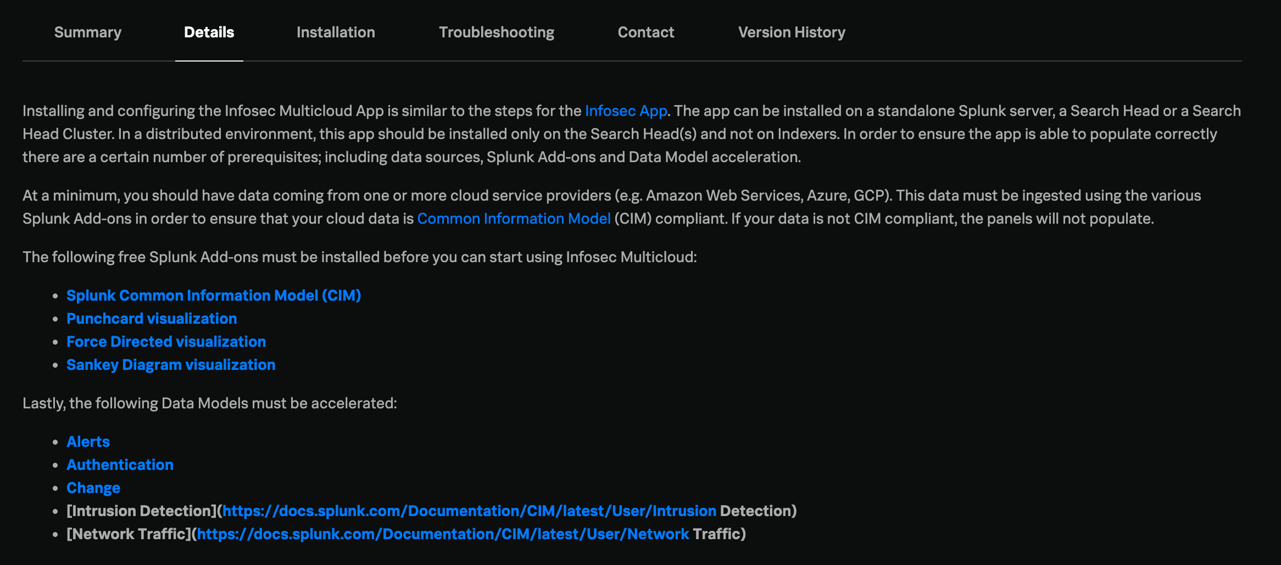This screenshot has height=565, width=1281.
Task: Click the opening paragraph about installing Infosec Multicloud
Action: point(632,134)
